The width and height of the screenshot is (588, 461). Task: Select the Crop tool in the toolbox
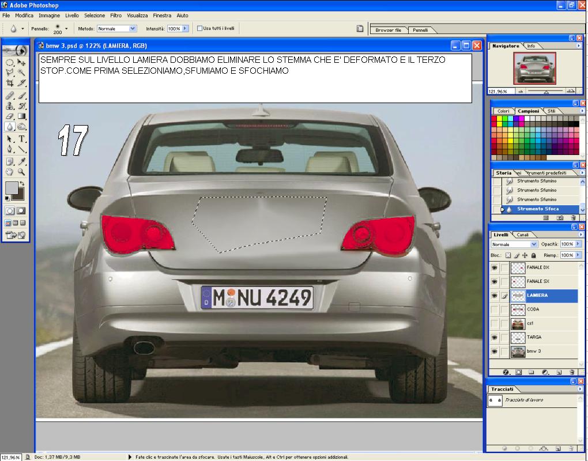click(x=10, y=83)
